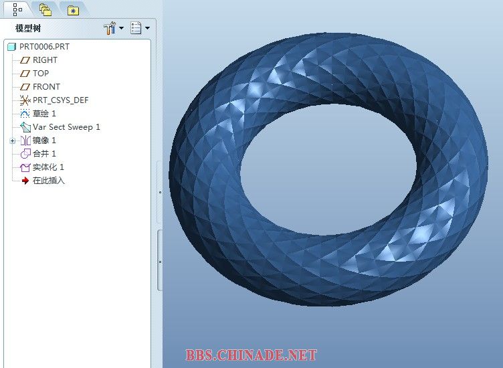The height and width of the screenshot is (368, 503).
Task: Switch to the Model Tree navigator tab
Action: tap(17, 9)
